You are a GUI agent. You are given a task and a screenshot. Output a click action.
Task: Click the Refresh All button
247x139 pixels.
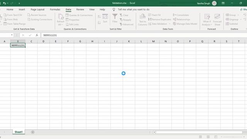[61, 20]
